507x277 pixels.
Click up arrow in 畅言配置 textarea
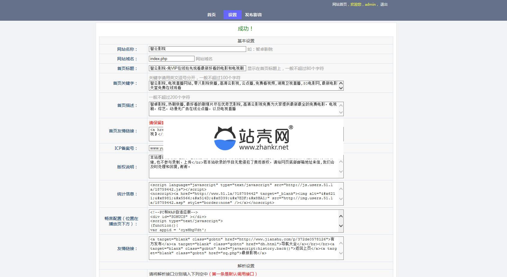click(341, 216)
